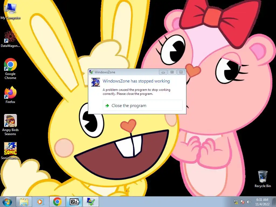The width and height of the screenshot is (276, 207).
Task: Open the SonicGame desktop icon
Action: coord(11,151)
